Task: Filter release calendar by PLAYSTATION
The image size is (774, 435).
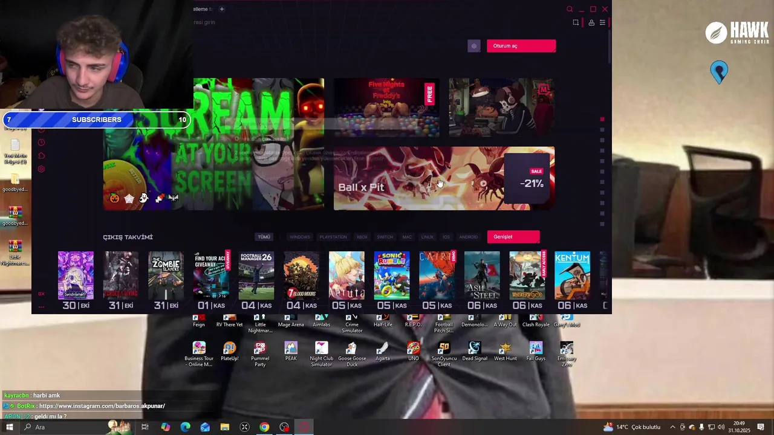Action: (333, 237)
